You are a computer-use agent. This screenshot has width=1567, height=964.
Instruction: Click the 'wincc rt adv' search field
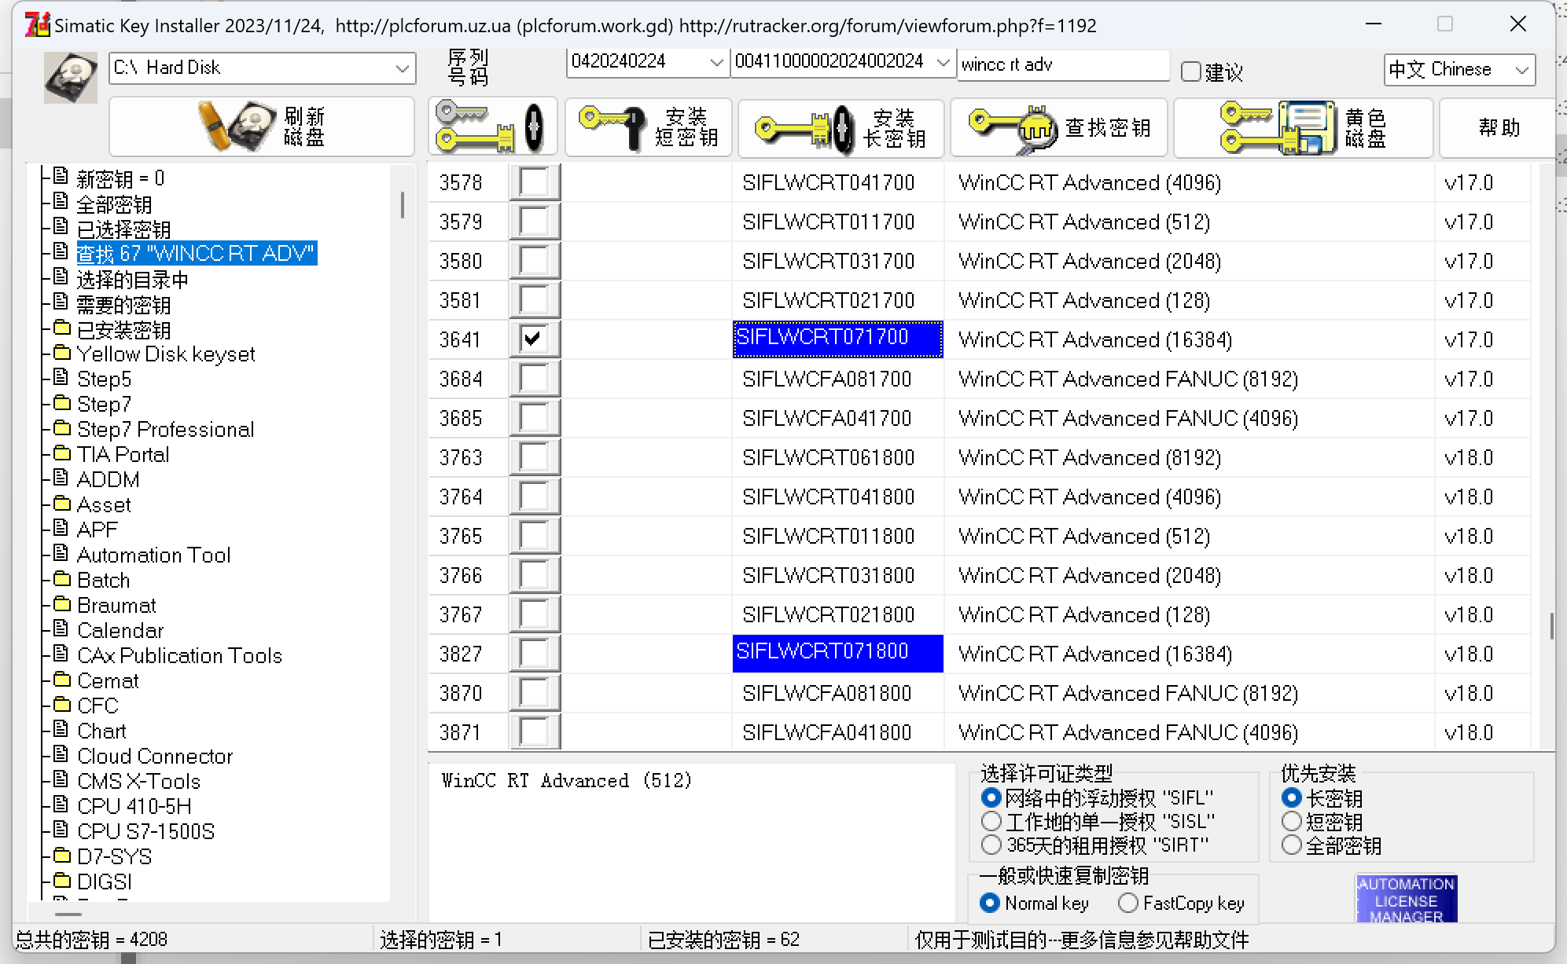click(x=1061, y=64)
